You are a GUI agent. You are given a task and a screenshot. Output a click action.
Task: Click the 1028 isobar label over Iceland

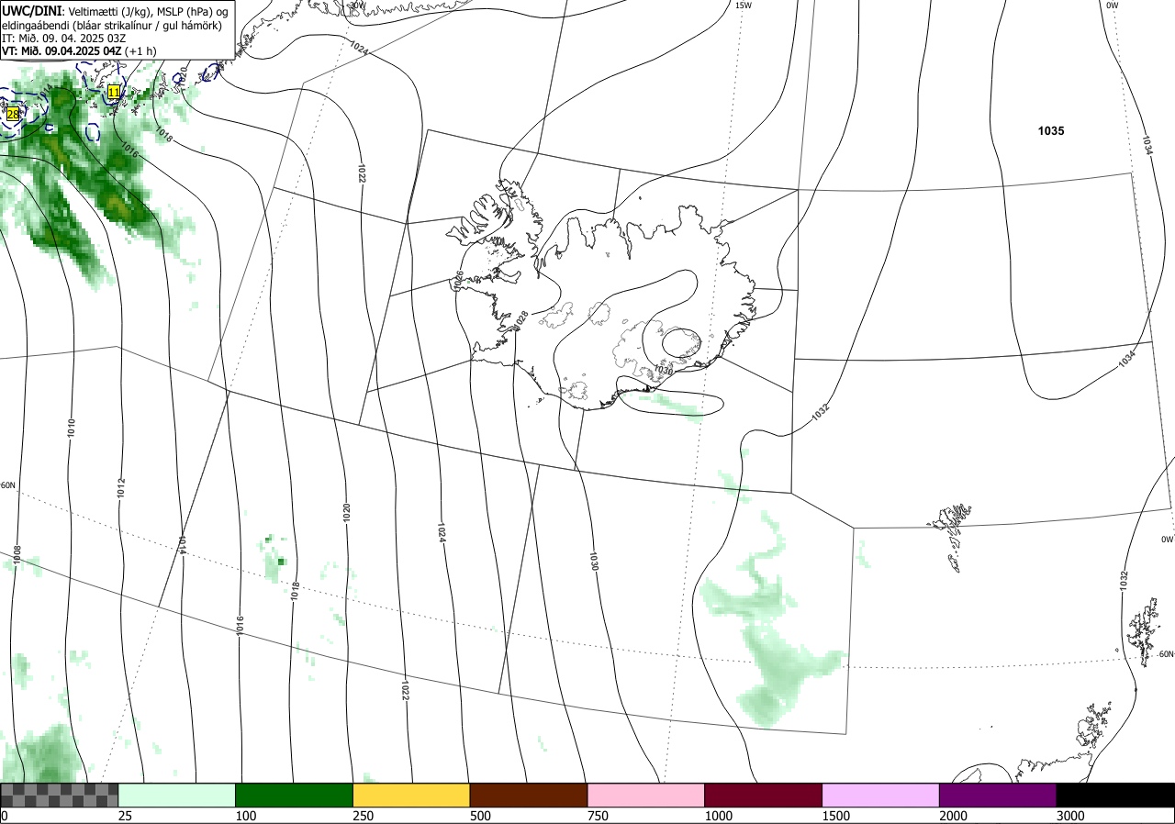tap(522, 320)
